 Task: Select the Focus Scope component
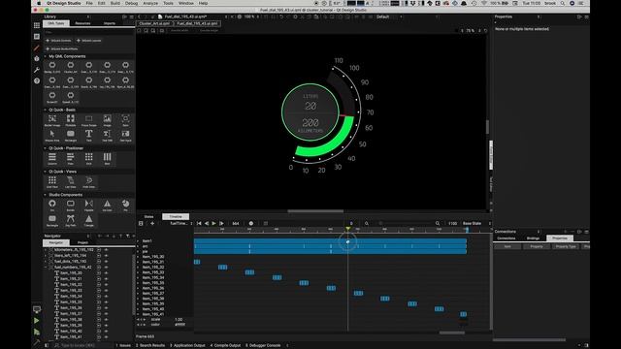click(88, 120)
